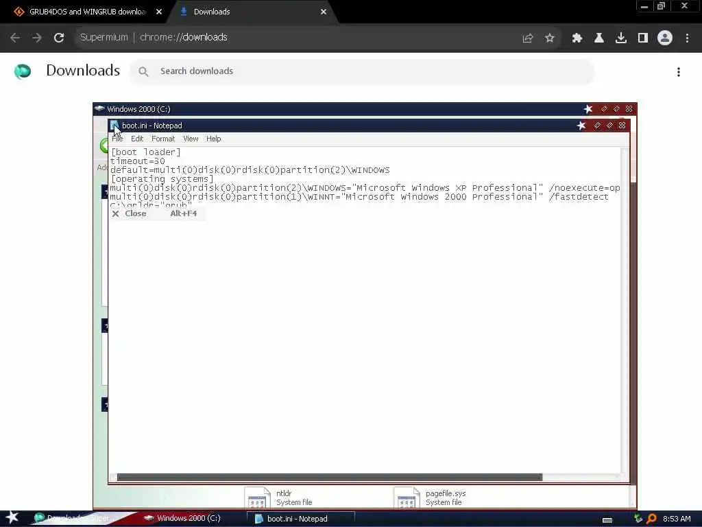
Task: Open the profile avatar menu
Action: tap(665, 38)
